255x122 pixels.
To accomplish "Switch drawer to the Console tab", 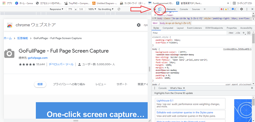I will point(162,88).
